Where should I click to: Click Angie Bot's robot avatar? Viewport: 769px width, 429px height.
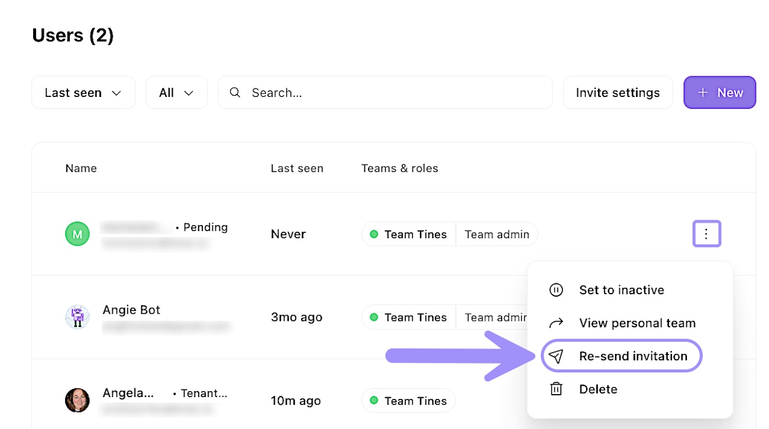click(x=77, y=317)
